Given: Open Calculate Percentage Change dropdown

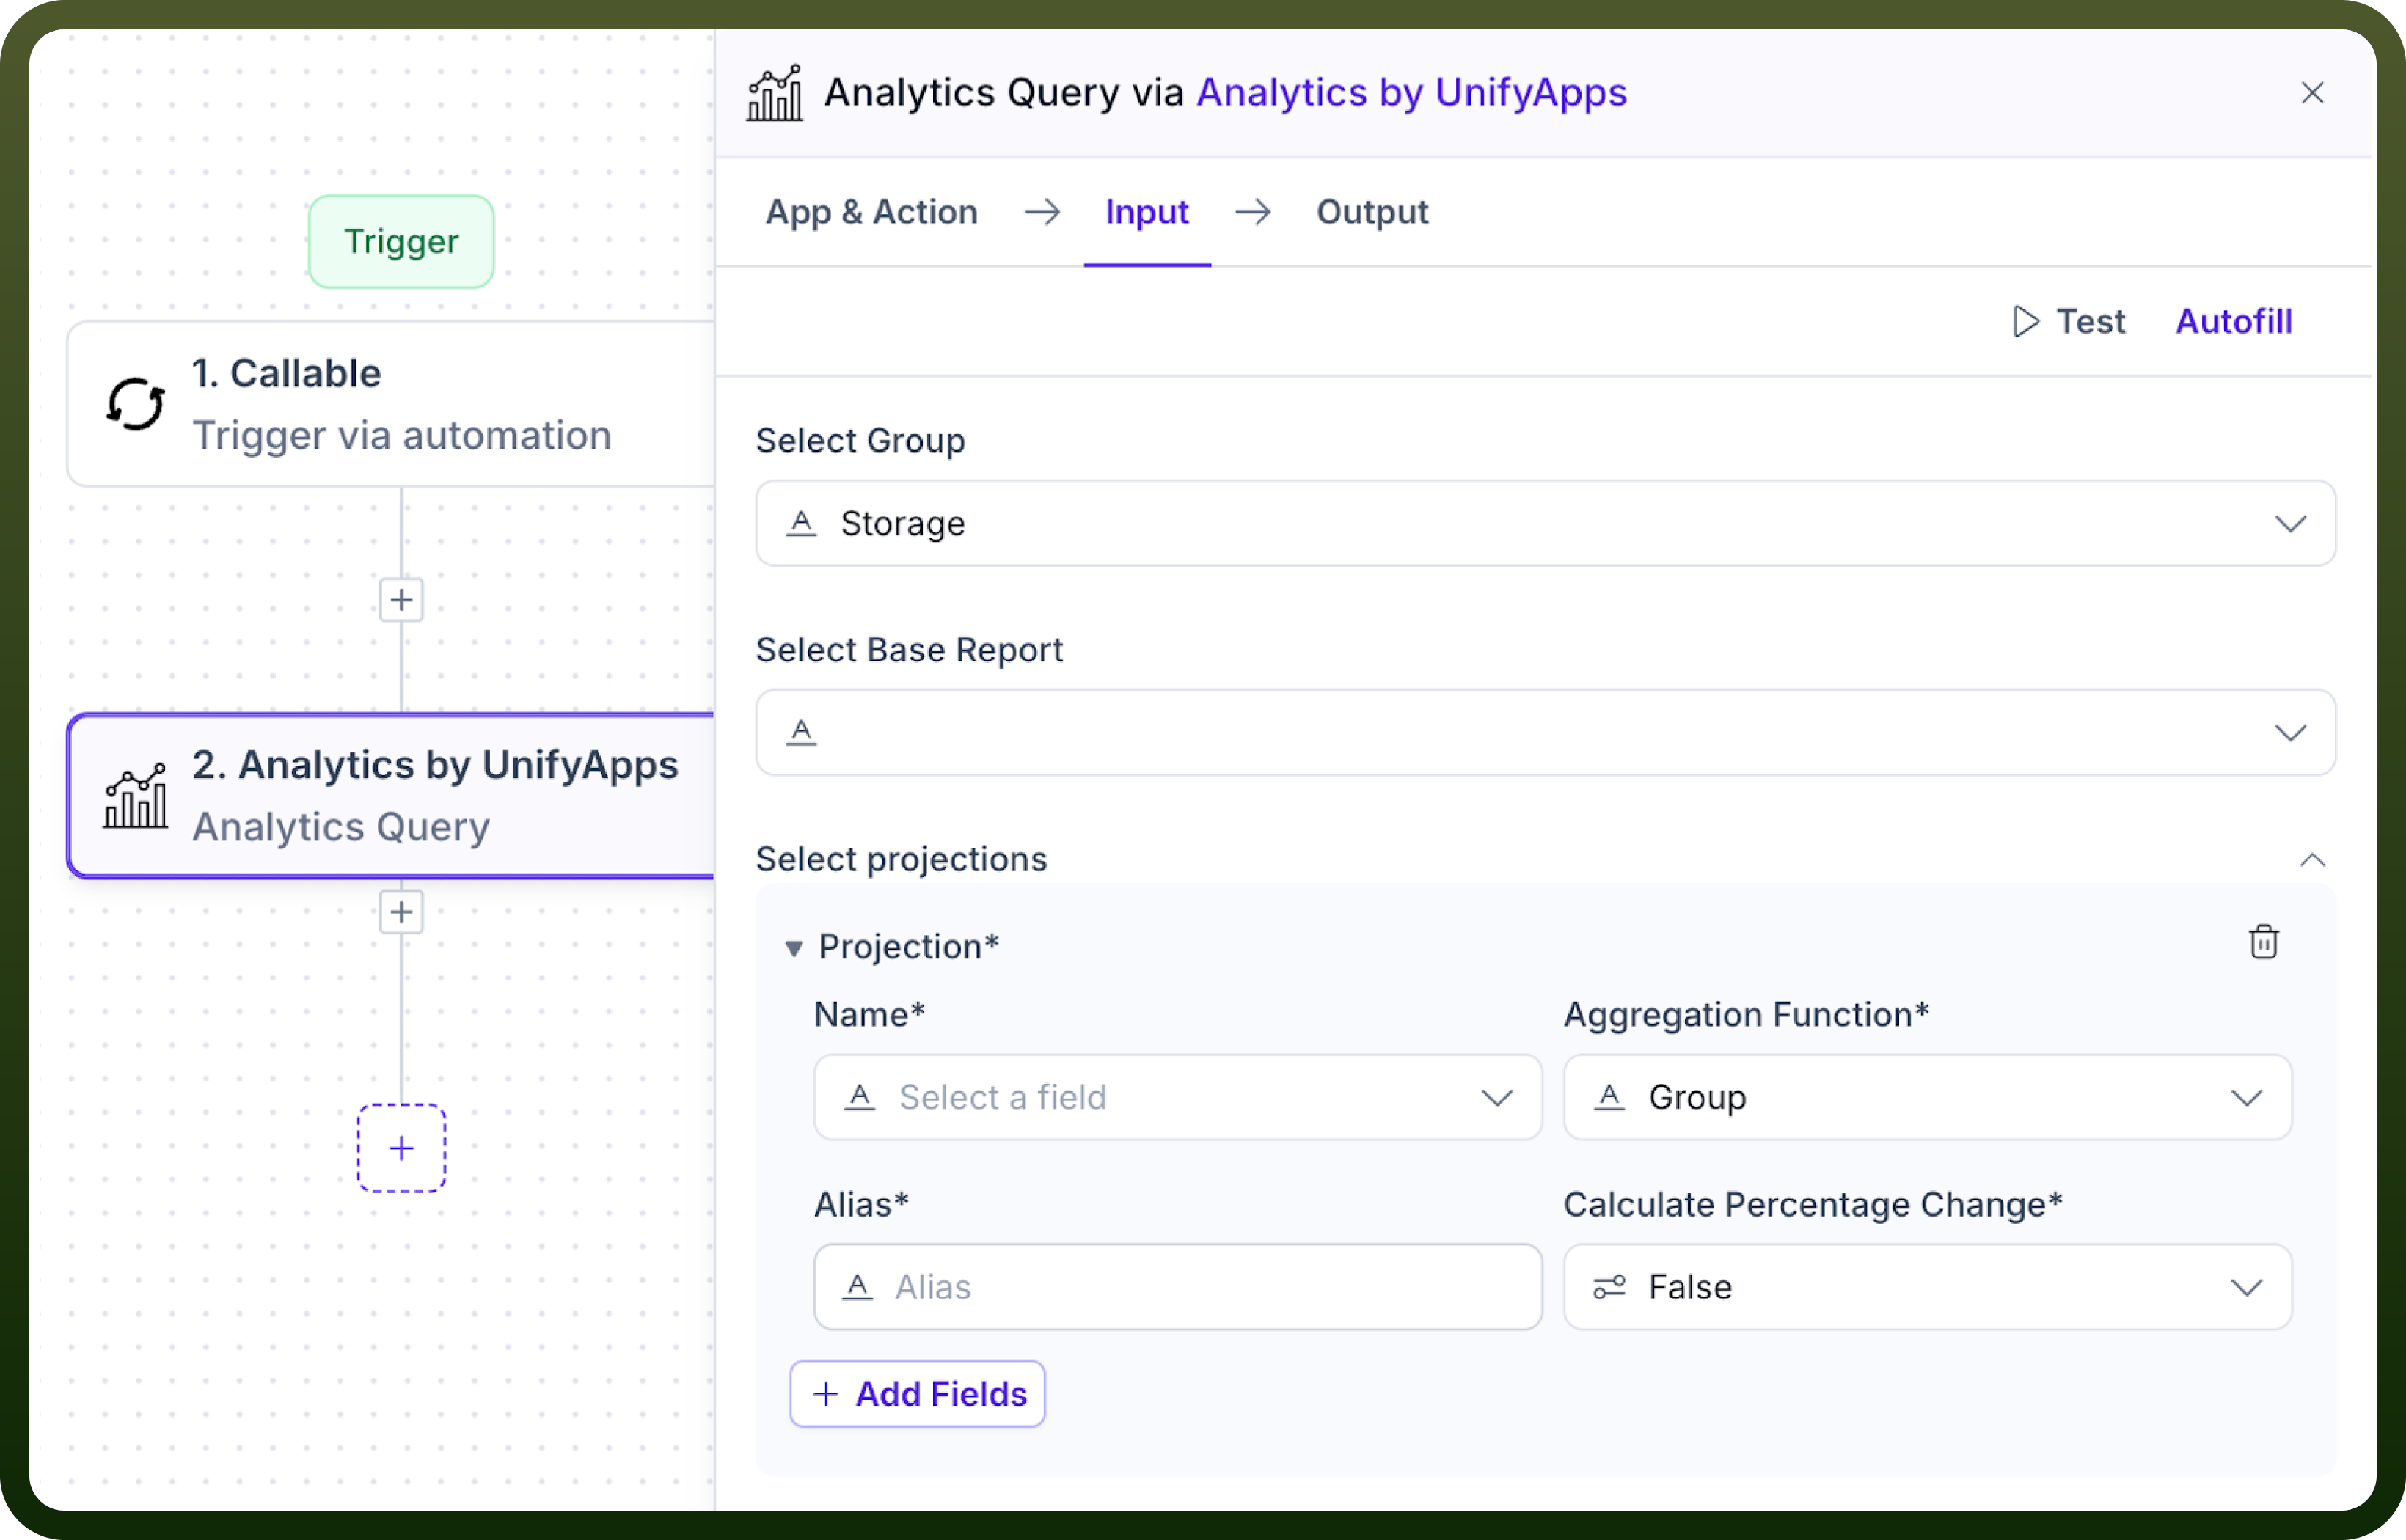Looking at the screenshot, I should 1927,1287.
